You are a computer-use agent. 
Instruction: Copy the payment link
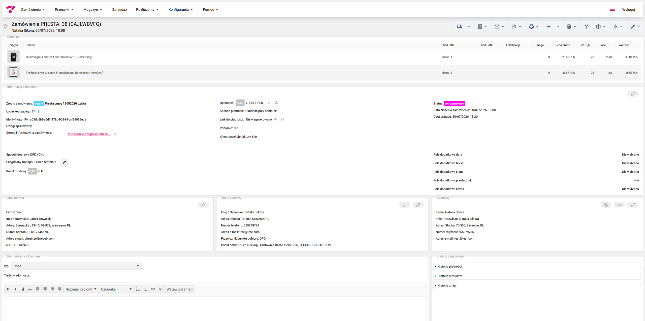pyautogui.click(x=282, y=119)
